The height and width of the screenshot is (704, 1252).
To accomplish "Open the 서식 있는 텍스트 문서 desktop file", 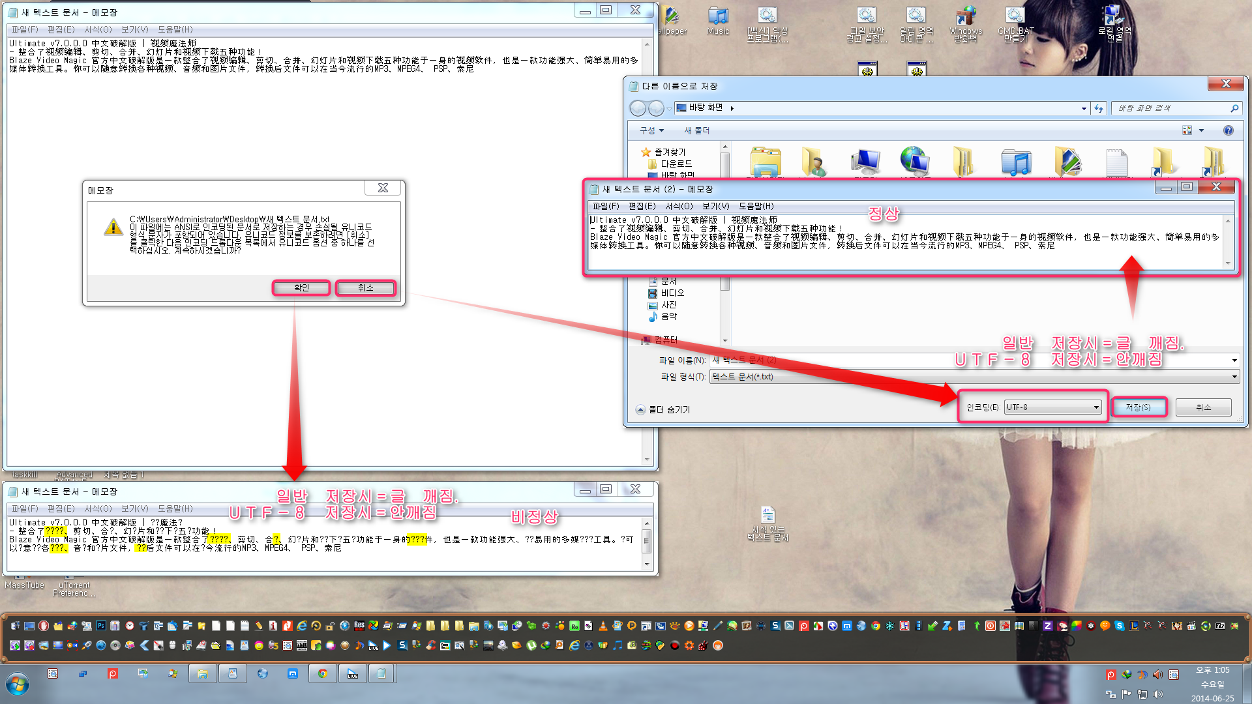I will point(768,524).
